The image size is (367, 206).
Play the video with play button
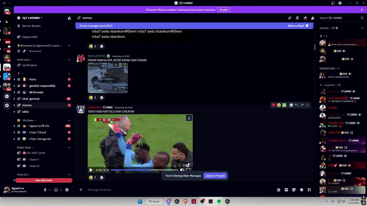pyautogui.click(x=91, y=170)
